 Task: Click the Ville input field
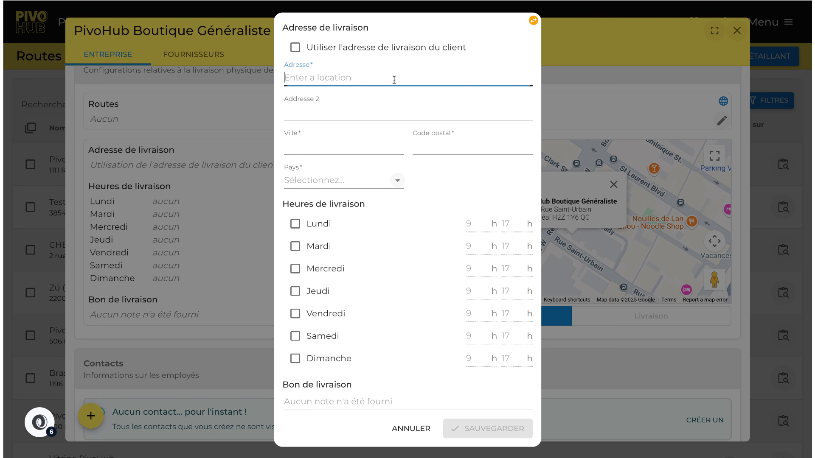tap(344, 147)
